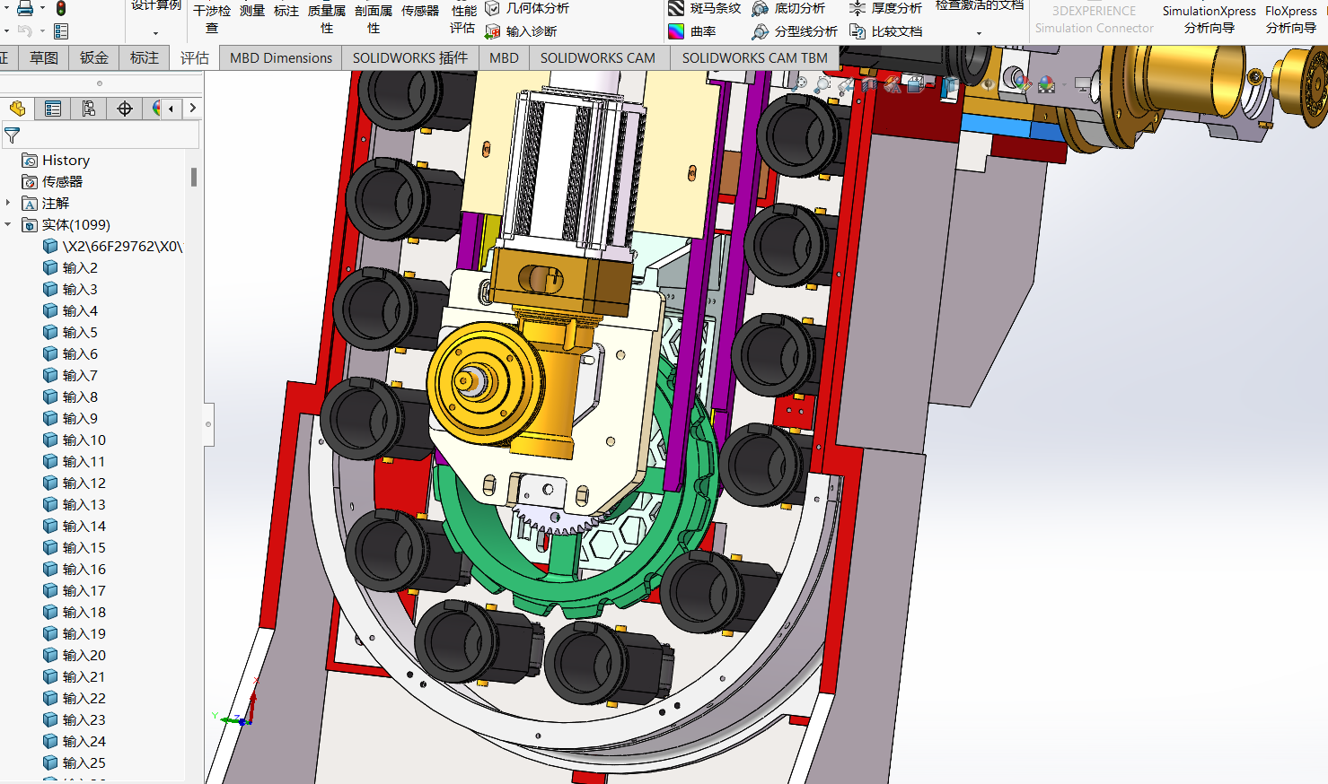
Task: Open the 设计算例 dropdown arrow
Action: 155,34
